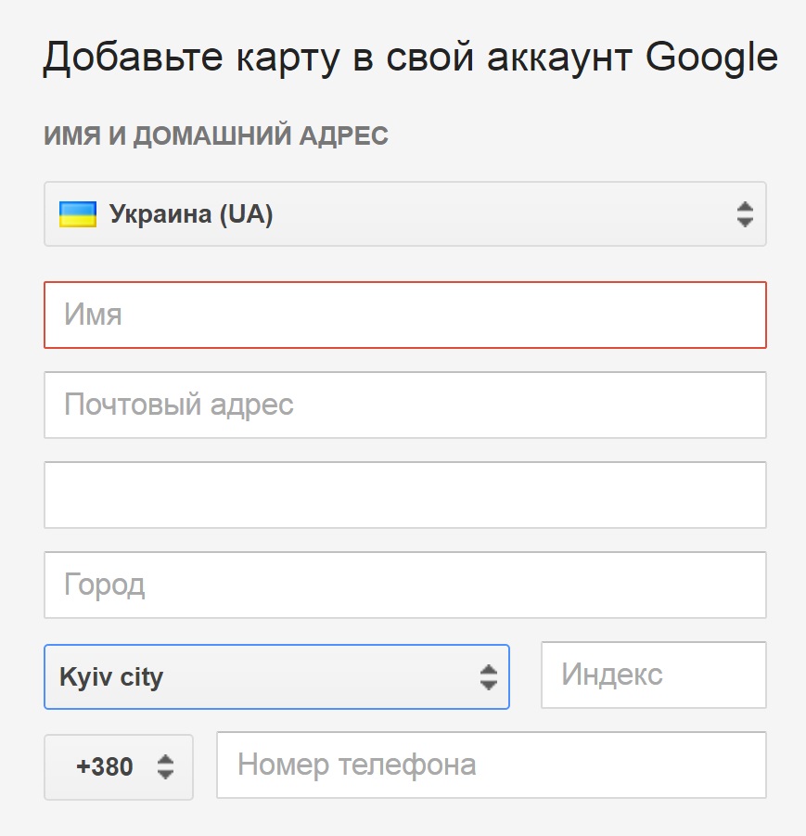Click the up arrow on the country selector
The height and width of the screenshot is (836, 806).
(743, 208)
